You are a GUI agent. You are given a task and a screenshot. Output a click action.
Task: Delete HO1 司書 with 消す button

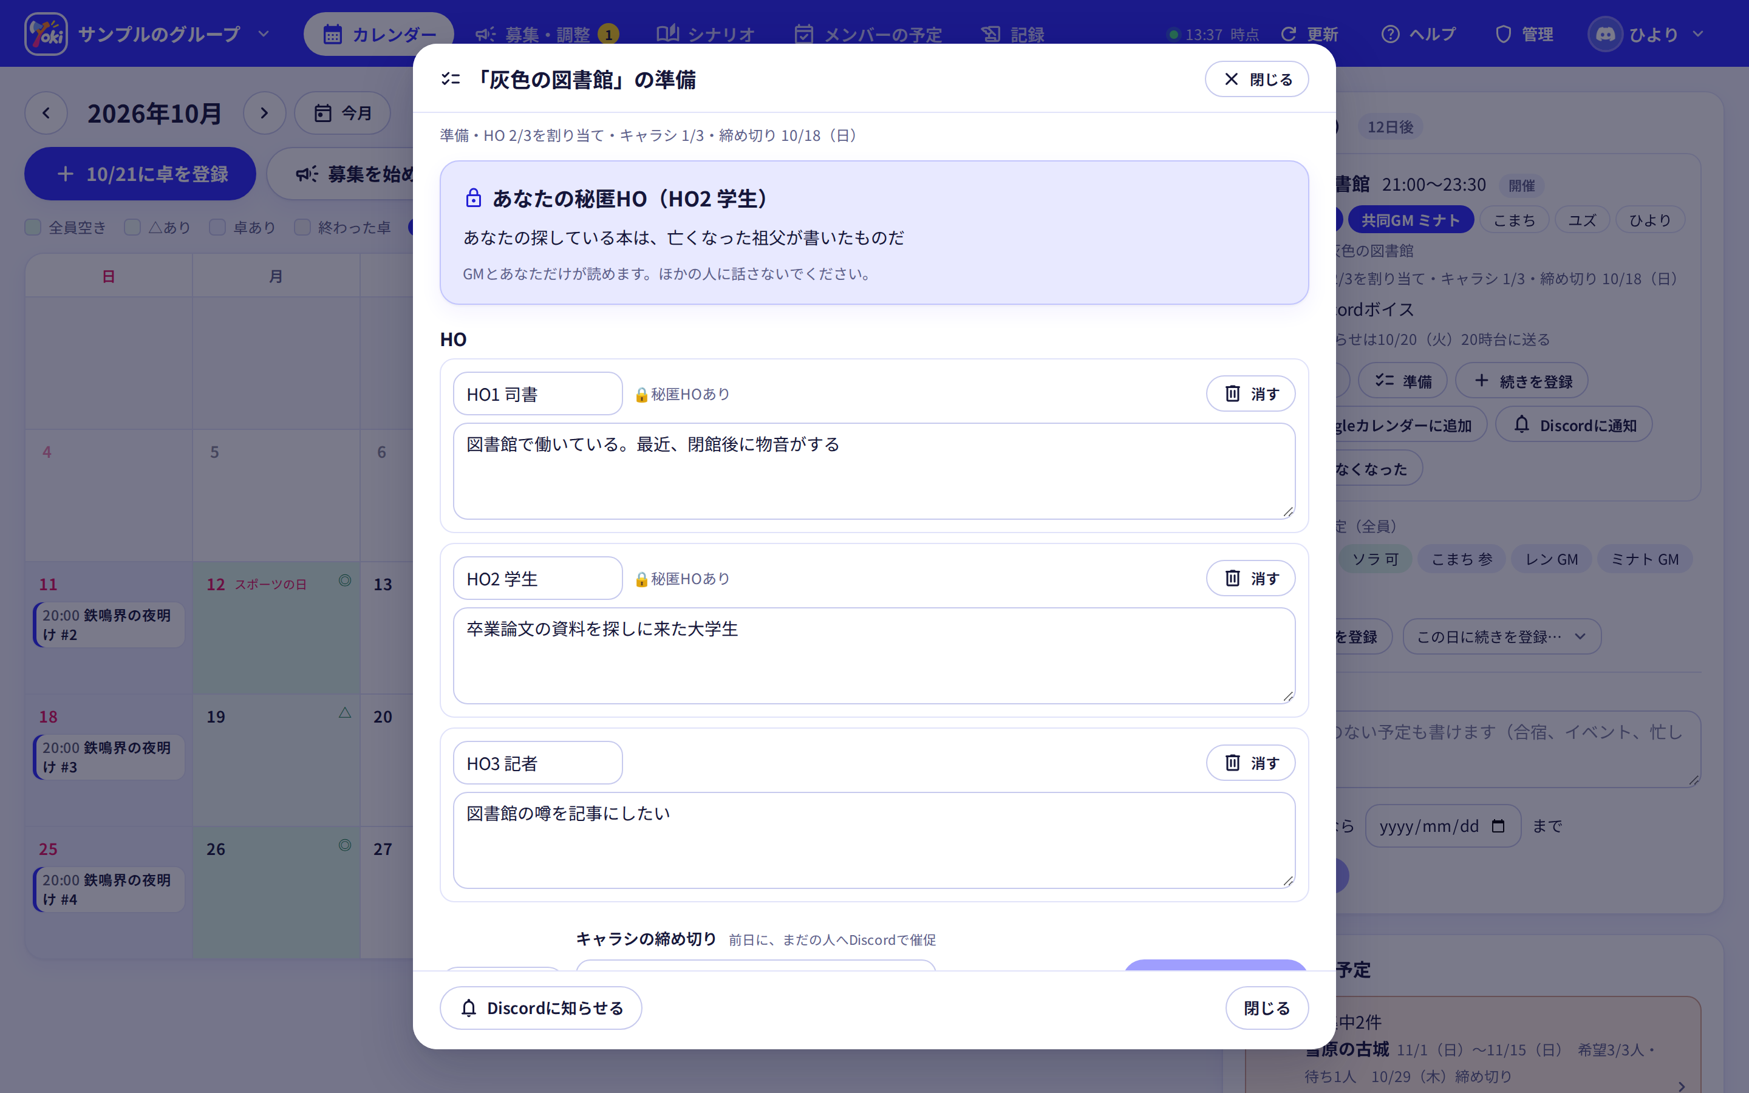point(1250,394)
